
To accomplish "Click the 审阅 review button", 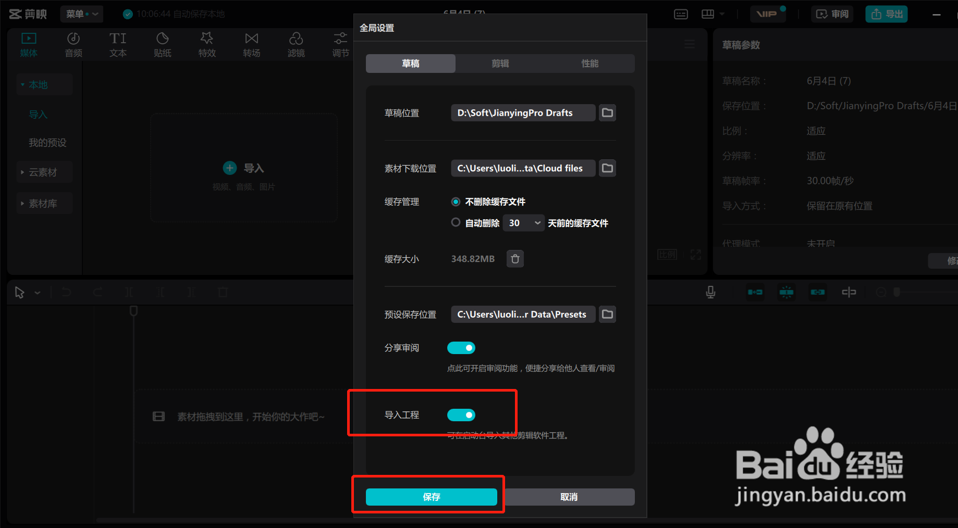I will coord(832,14).
